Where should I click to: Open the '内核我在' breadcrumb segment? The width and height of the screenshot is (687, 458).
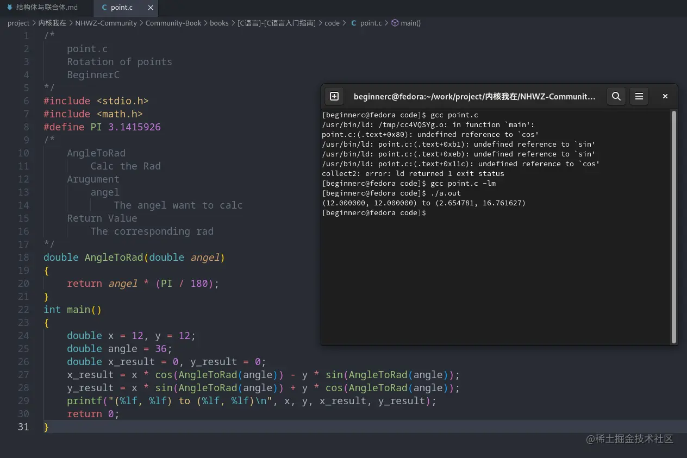(52, 23)
